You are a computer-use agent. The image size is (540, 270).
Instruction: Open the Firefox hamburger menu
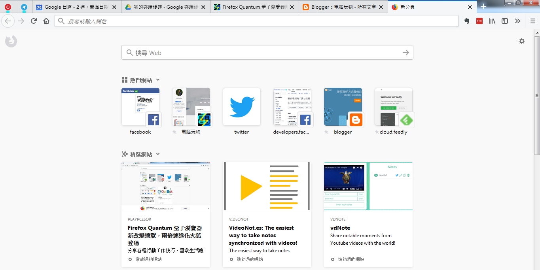pyautogui.click(x=533, y=21)
